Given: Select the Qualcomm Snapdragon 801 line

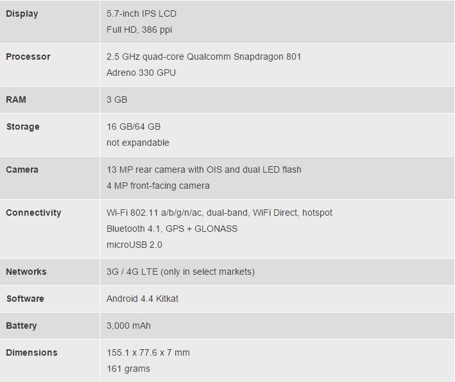Looking at the screenshot, I should [203, 56].
